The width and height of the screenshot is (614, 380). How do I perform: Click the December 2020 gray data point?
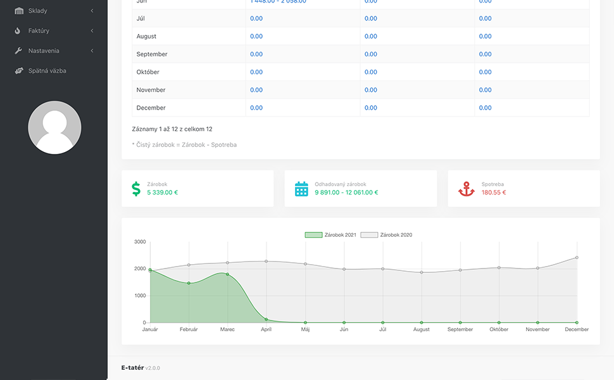click(577, 258)
